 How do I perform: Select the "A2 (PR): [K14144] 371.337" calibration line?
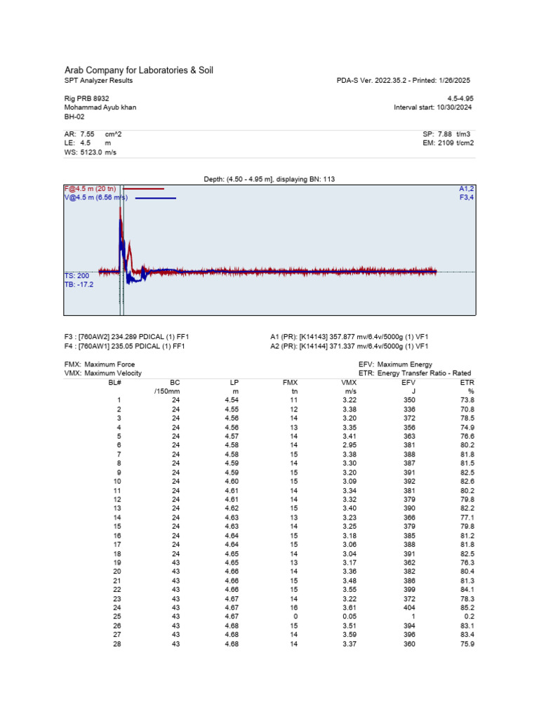tap(350, 346)
